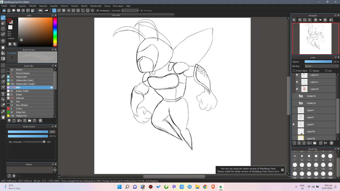Select the Watercolor (Wet) brush

click(30, 80)
